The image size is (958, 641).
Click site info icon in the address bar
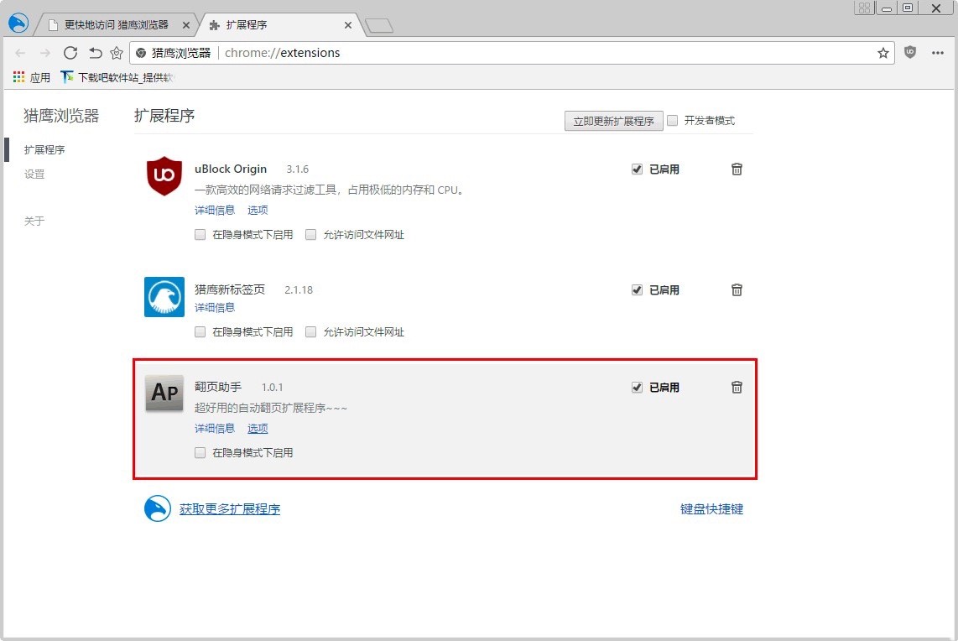[x=141, y=53]
